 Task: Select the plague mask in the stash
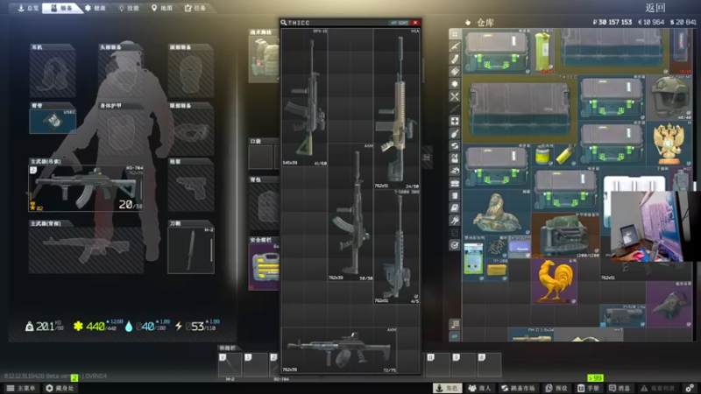coord(669,304)
